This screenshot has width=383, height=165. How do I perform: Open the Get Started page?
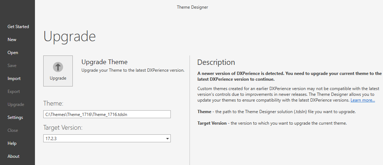coord(18,27)
